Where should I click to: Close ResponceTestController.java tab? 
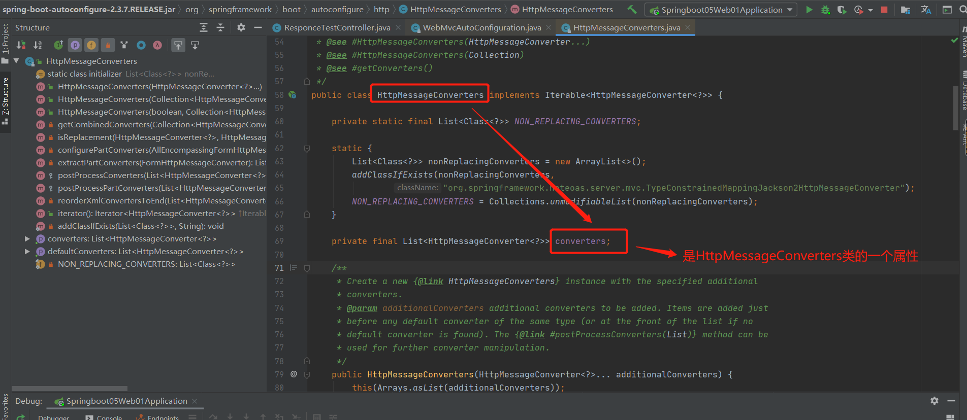pos(398,27)
